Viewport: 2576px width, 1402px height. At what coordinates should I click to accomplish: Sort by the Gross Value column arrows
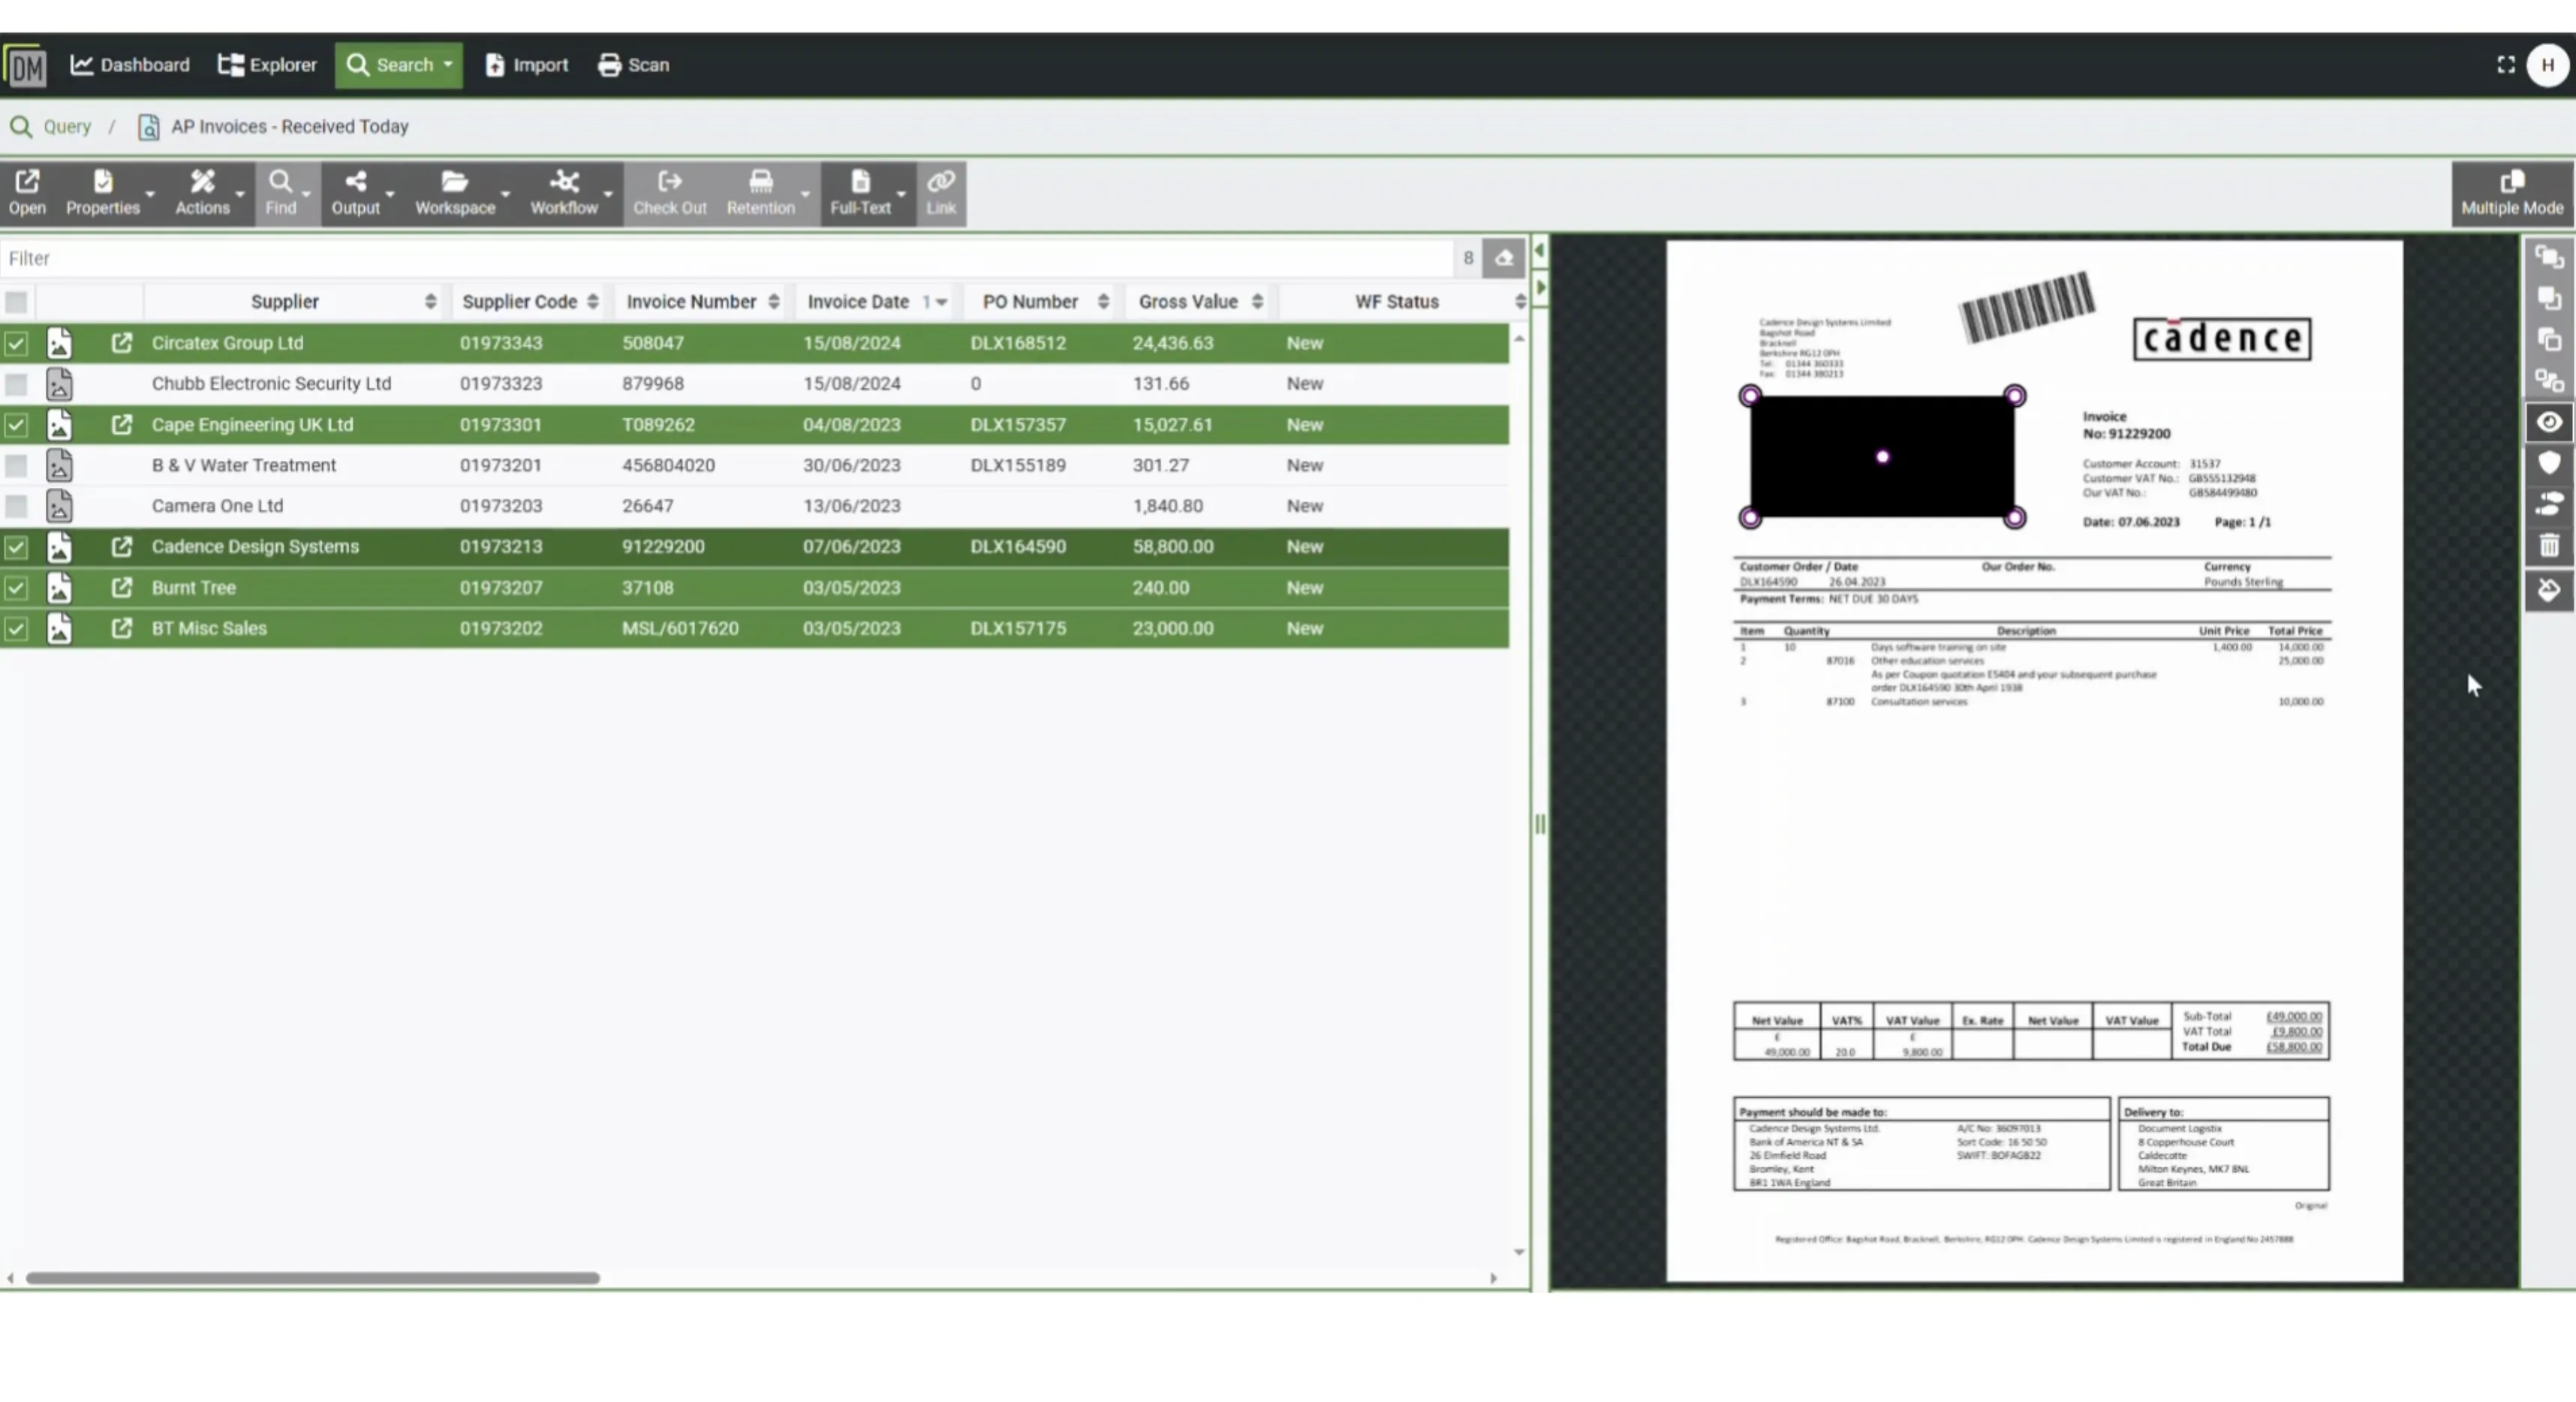click(1257, 302)
